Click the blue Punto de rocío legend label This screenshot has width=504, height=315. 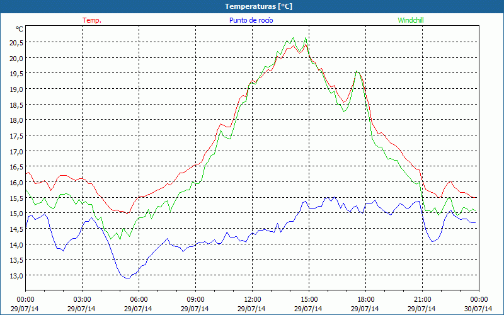point(251,20)
